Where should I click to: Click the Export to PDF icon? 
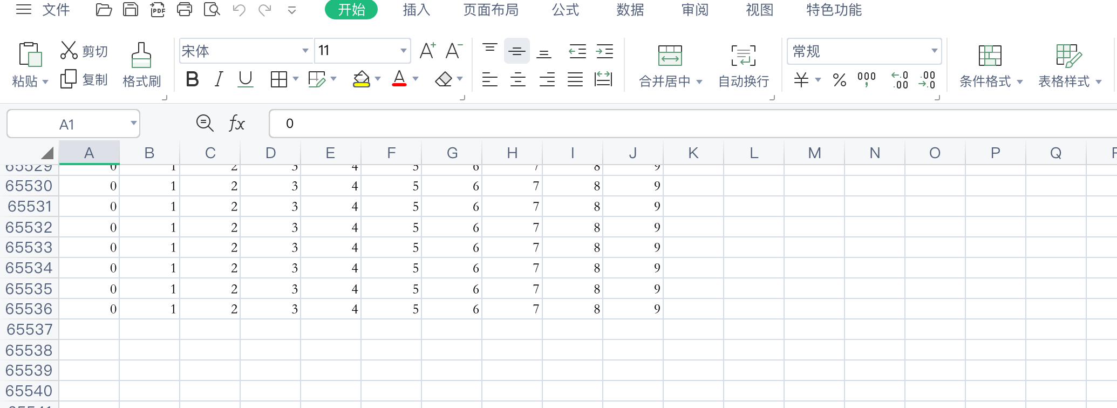[158, 10]
